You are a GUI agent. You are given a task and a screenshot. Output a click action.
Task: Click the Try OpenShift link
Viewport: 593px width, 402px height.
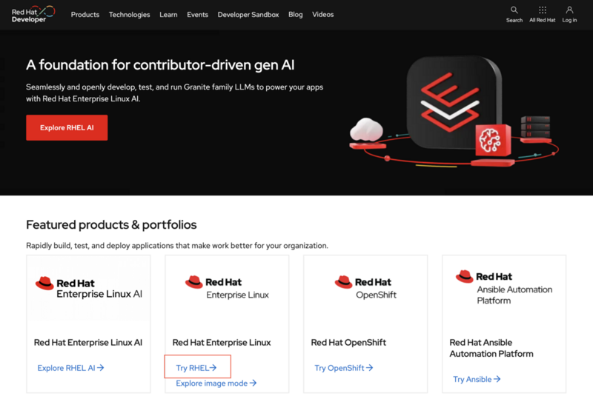point(344,368)
